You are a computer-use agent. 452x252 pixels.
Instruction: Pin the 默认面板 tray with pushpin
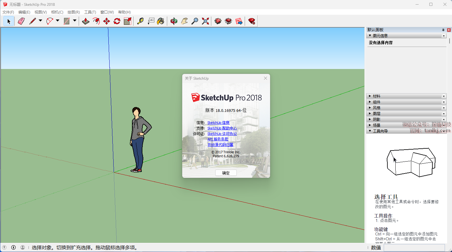click(x=443, y=30)
